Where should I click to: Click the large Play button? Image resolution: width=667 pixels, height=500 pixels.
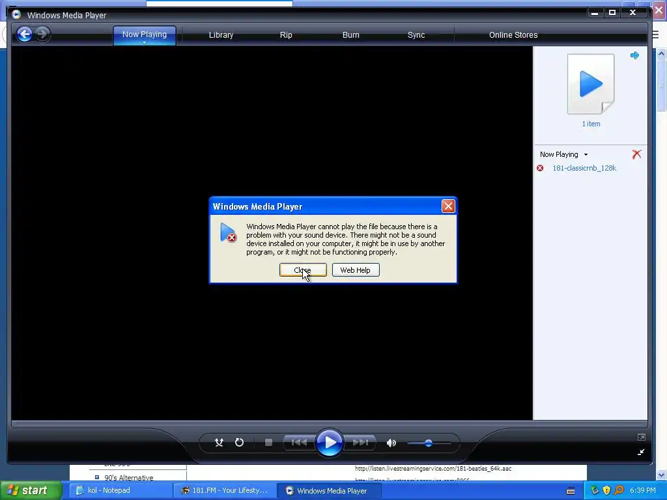pyautogui.click(x=329, y=443)
